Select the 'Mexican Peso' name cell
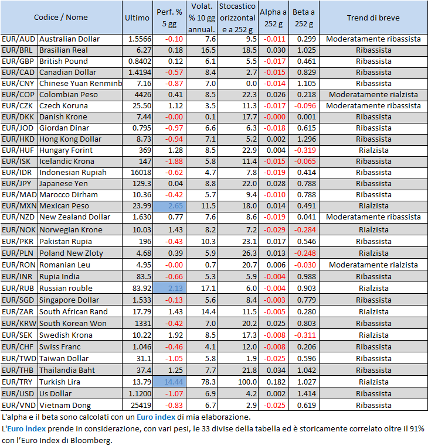428x446 pixels. click(80, 205)
